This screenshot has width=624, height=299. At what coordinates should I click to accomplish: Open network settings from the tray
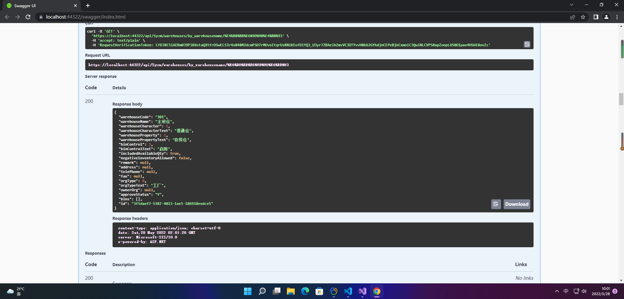click(x=576, y=291)
